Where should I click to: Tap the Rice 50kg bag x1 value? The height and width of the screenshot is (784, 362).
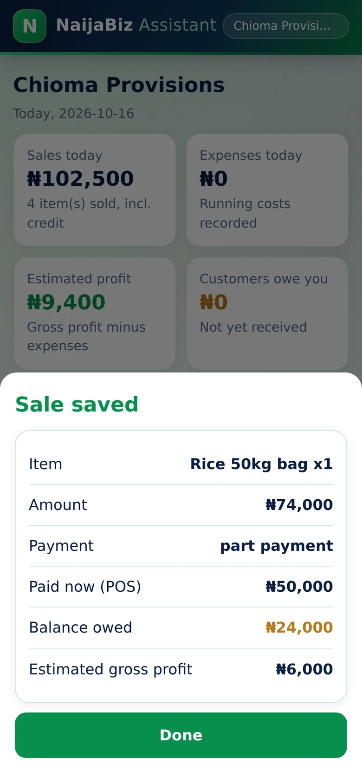[262, 464]
